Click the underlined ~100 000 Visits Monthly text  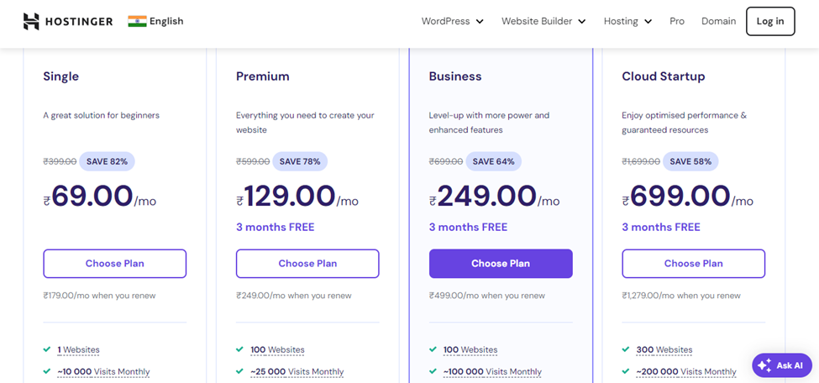[492, 372]
